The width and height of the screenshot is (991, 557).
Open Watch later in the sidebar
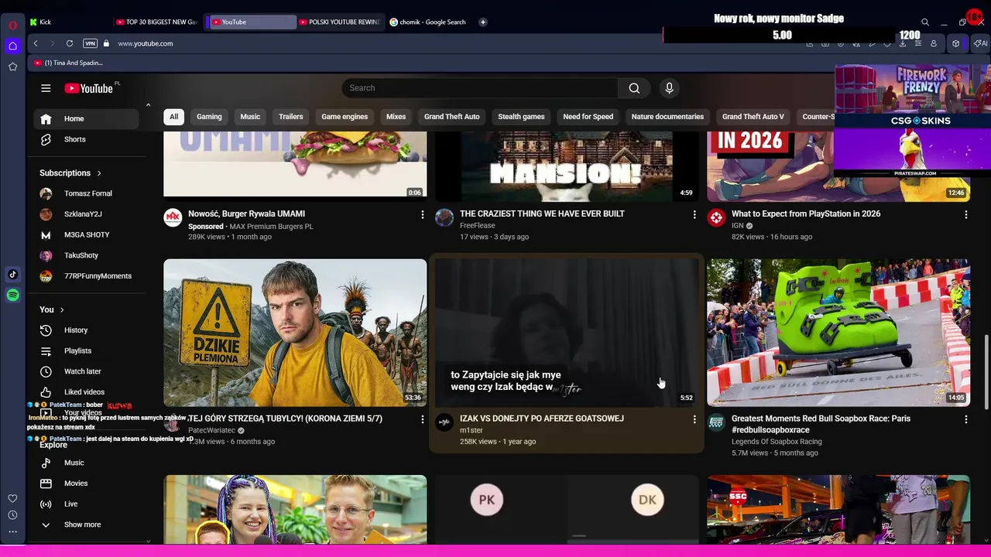(86, 371)
